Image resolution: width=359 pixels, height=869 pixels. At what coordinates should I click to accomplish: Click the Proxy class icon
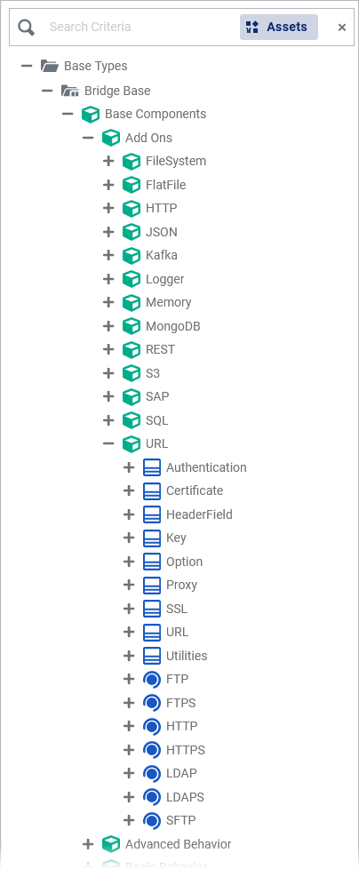152,586
